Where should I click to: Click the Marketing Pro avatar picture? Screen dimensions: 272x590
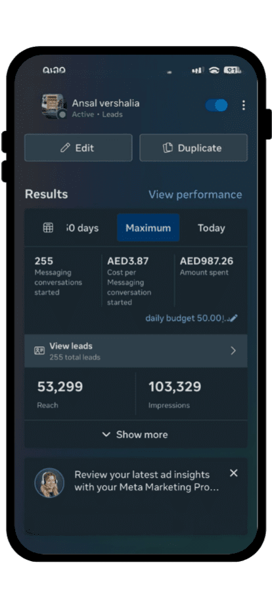pos(49,483)
